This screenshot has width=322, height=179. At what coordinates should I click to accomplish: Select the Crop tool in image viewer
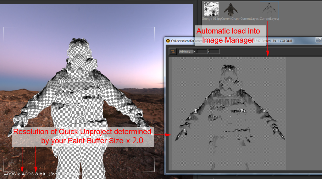point(173,51)
